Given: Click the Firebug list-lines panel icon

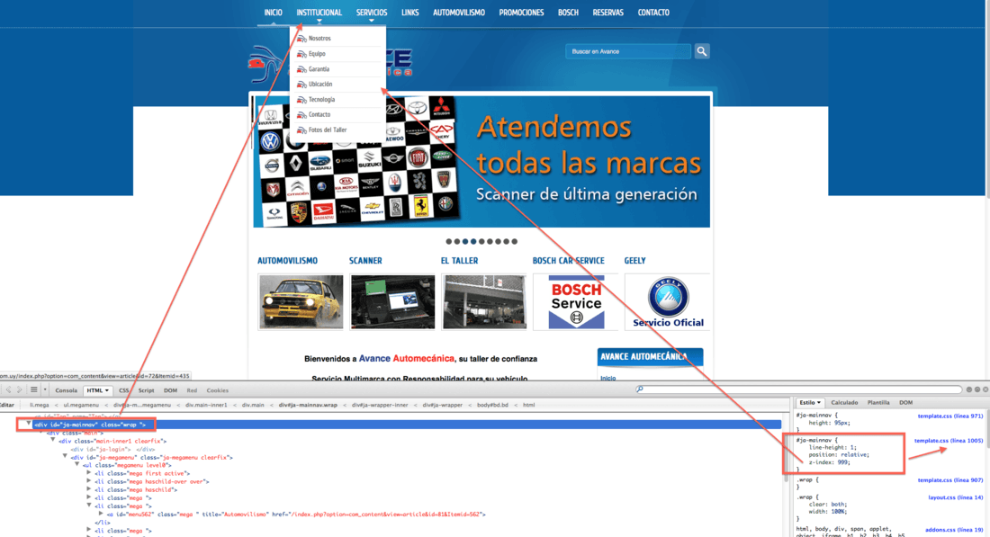Looking at the screenshot, I should pyautogui.click(x=34, y=390).
